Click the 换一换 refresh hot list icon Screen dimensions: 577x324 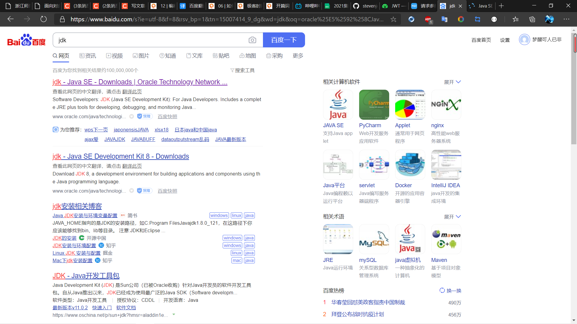click(442, 290)
